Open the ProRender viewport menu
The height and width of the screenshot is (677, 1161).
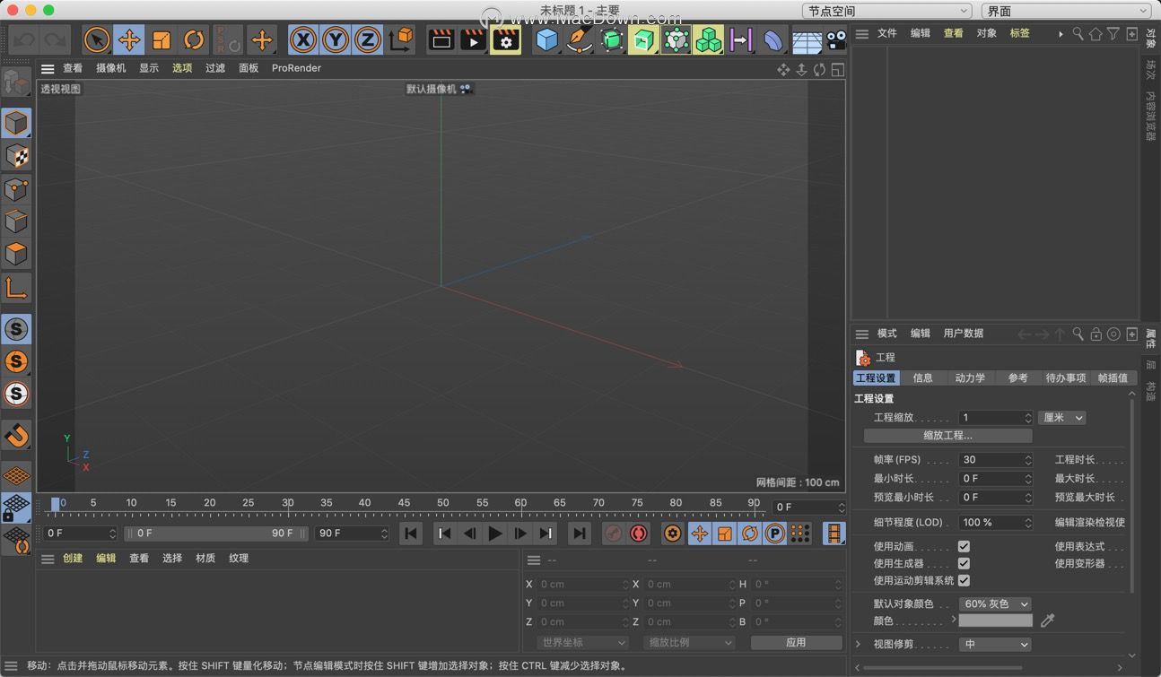(x=296, y=68)
